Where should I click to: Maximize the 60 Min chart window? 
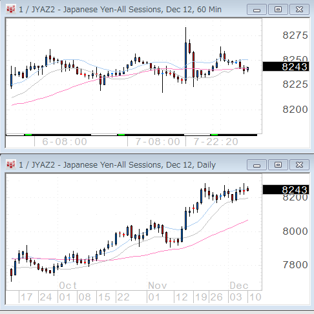pyautogui.click(x=278, y=10)
